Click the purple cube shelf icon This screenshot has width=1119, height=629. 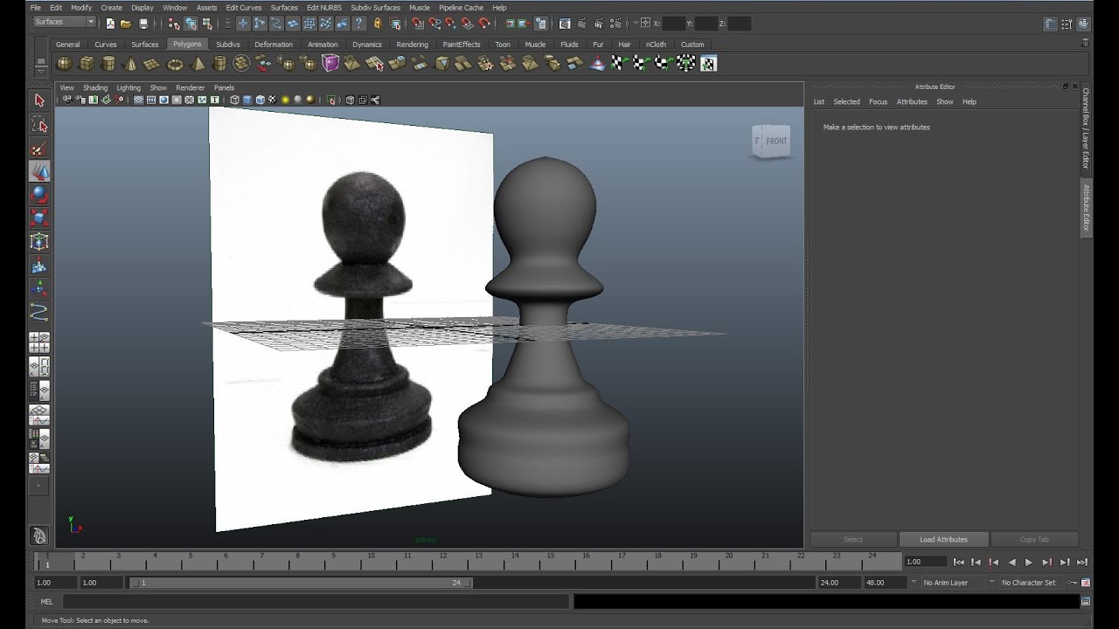click(330, 63)
